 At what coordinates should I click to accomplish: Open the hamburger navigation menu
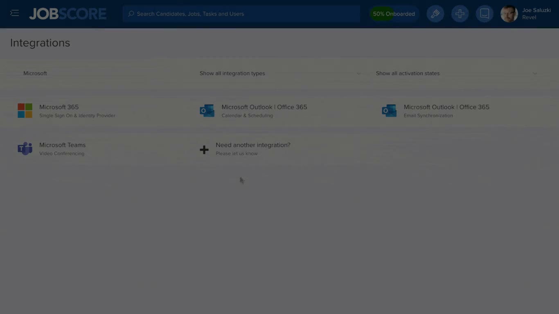coord(15,13)
